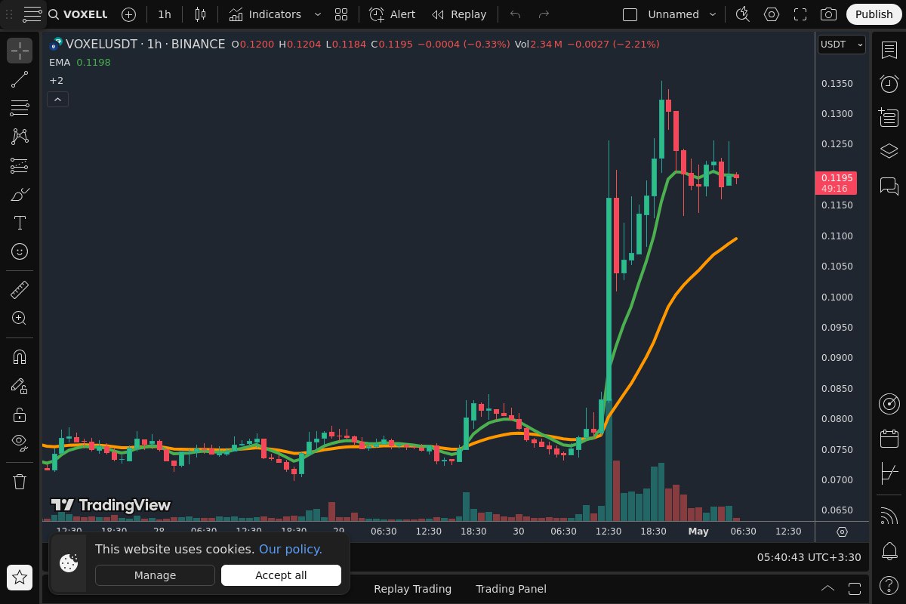Create a new Alert
906x604 pixels.
tap(392, 14)
